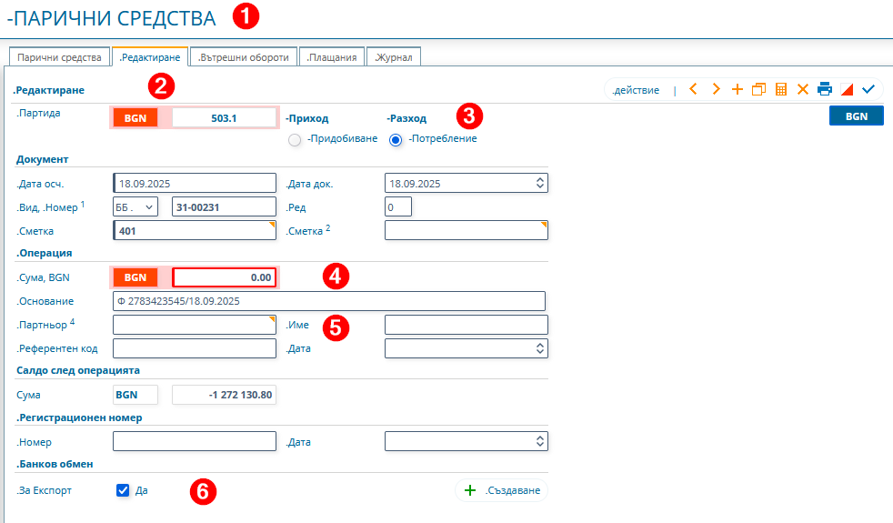Click the duplicate record icon

pyautogui.click(x=758, y=89)
